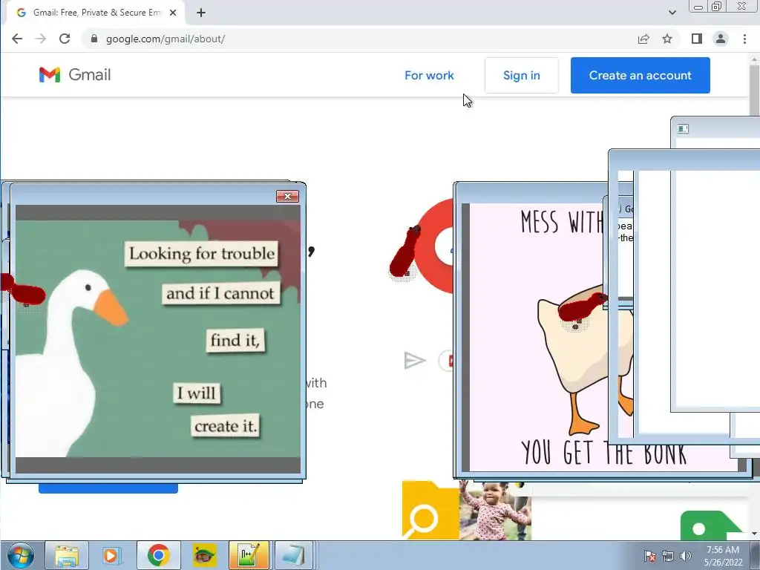Click the red goose near the Gmail logo graphic
This screenshot has height=570, width=760.
click(x=405, y=252)
